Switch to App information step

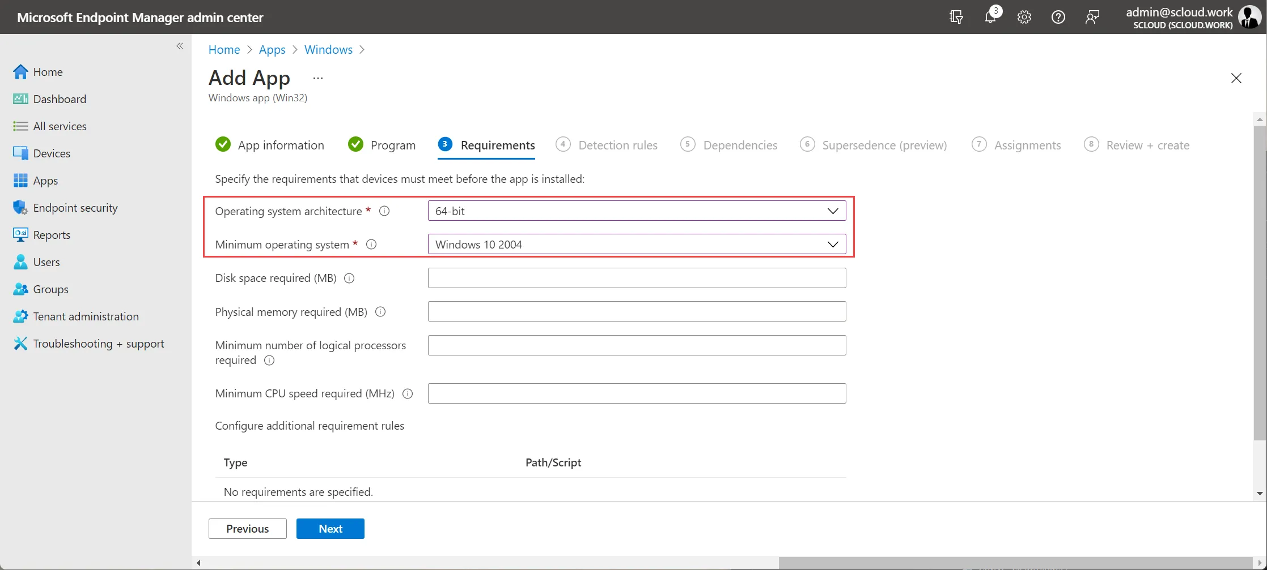point(270,145)
